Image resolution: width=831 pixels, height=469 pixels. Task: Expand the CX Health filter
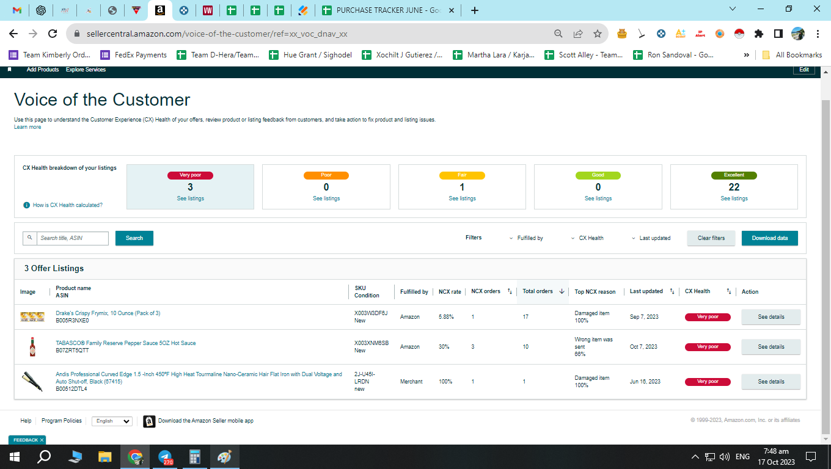coord(587,238)
